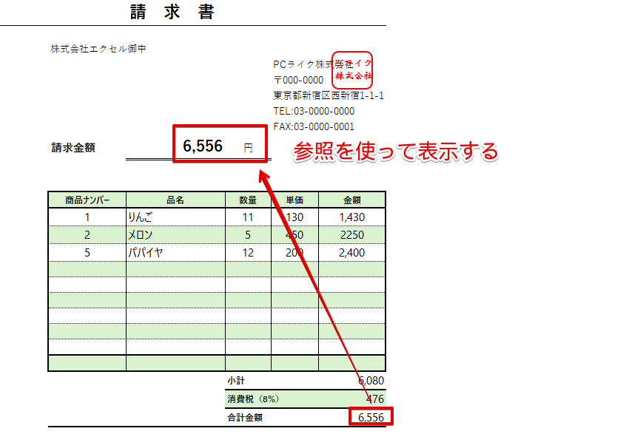Screen dimensions: 626x434
Task: Select the 単価 column header
Action: [295, 200]
